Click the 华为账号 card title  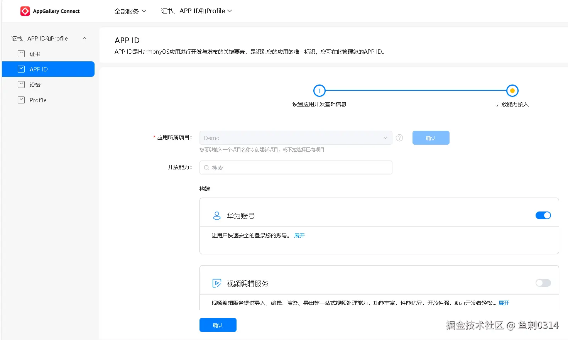pos(241,216)
